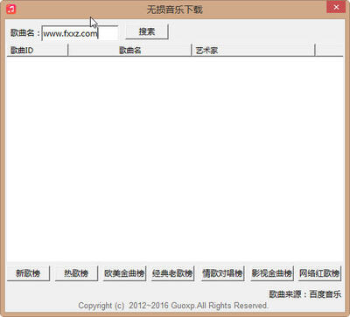
Task: Show the 影视金曲榜 chart
Action: pos(272,273)
